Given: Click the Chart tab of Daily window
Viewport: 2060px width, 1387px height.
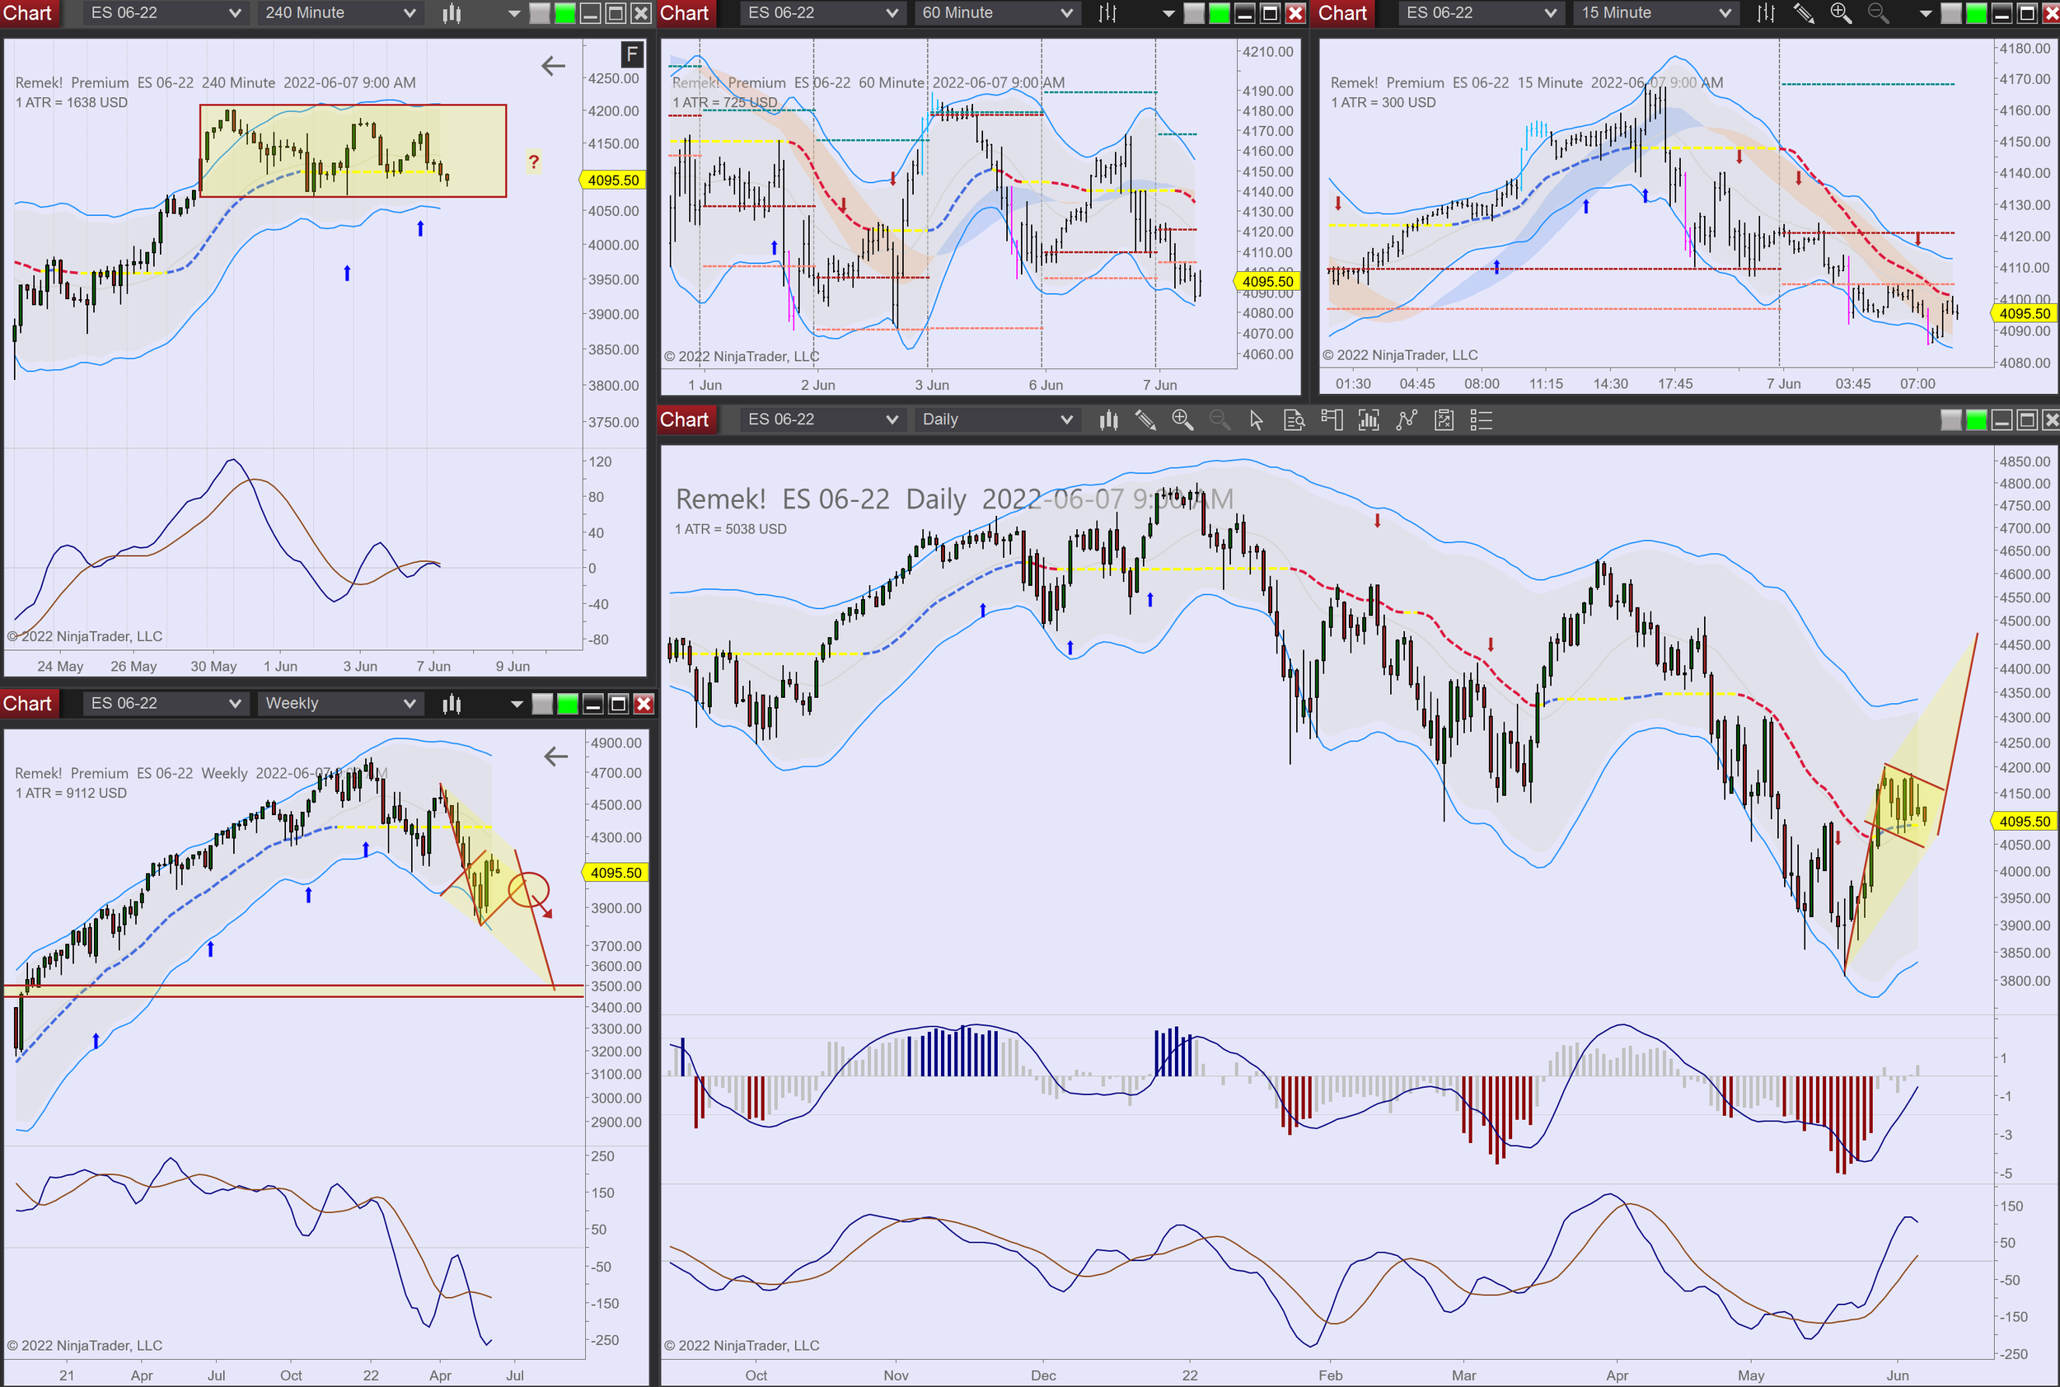Looking at the screenshot, I should point(685,420).
